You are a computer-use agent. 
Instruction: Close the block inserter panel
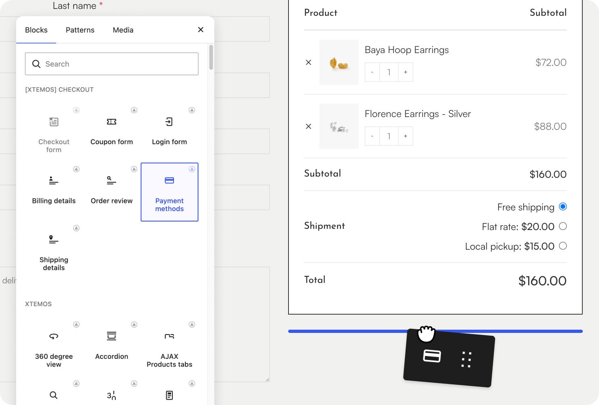coord(201,30)
